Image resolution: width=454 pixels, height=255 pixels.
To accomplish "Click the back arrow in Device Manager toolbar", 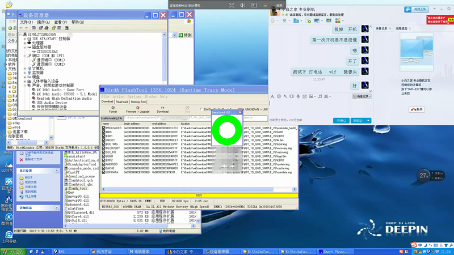I will pyautogui.click(x=21, y=28).
